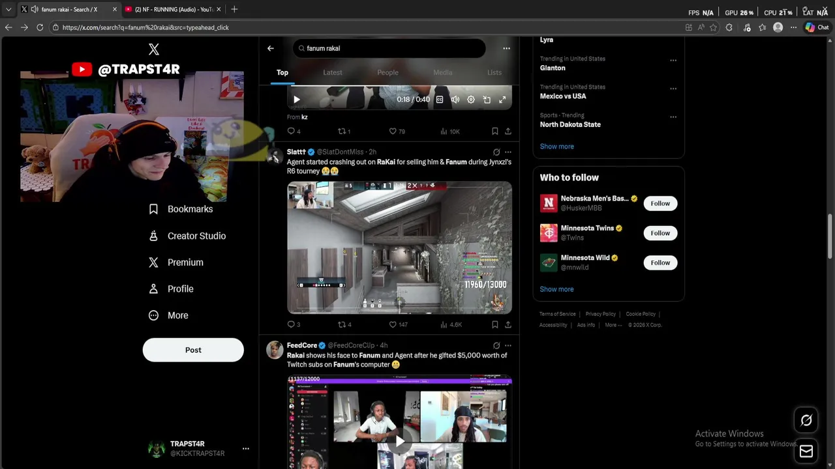Open Creator Studio in sidebar

(187, 236)
